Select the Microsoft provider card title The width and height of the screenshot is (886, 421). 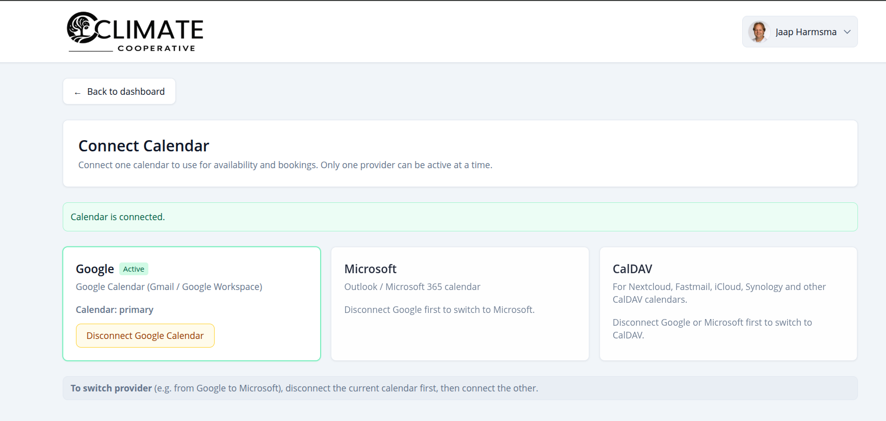pos(370,269)
